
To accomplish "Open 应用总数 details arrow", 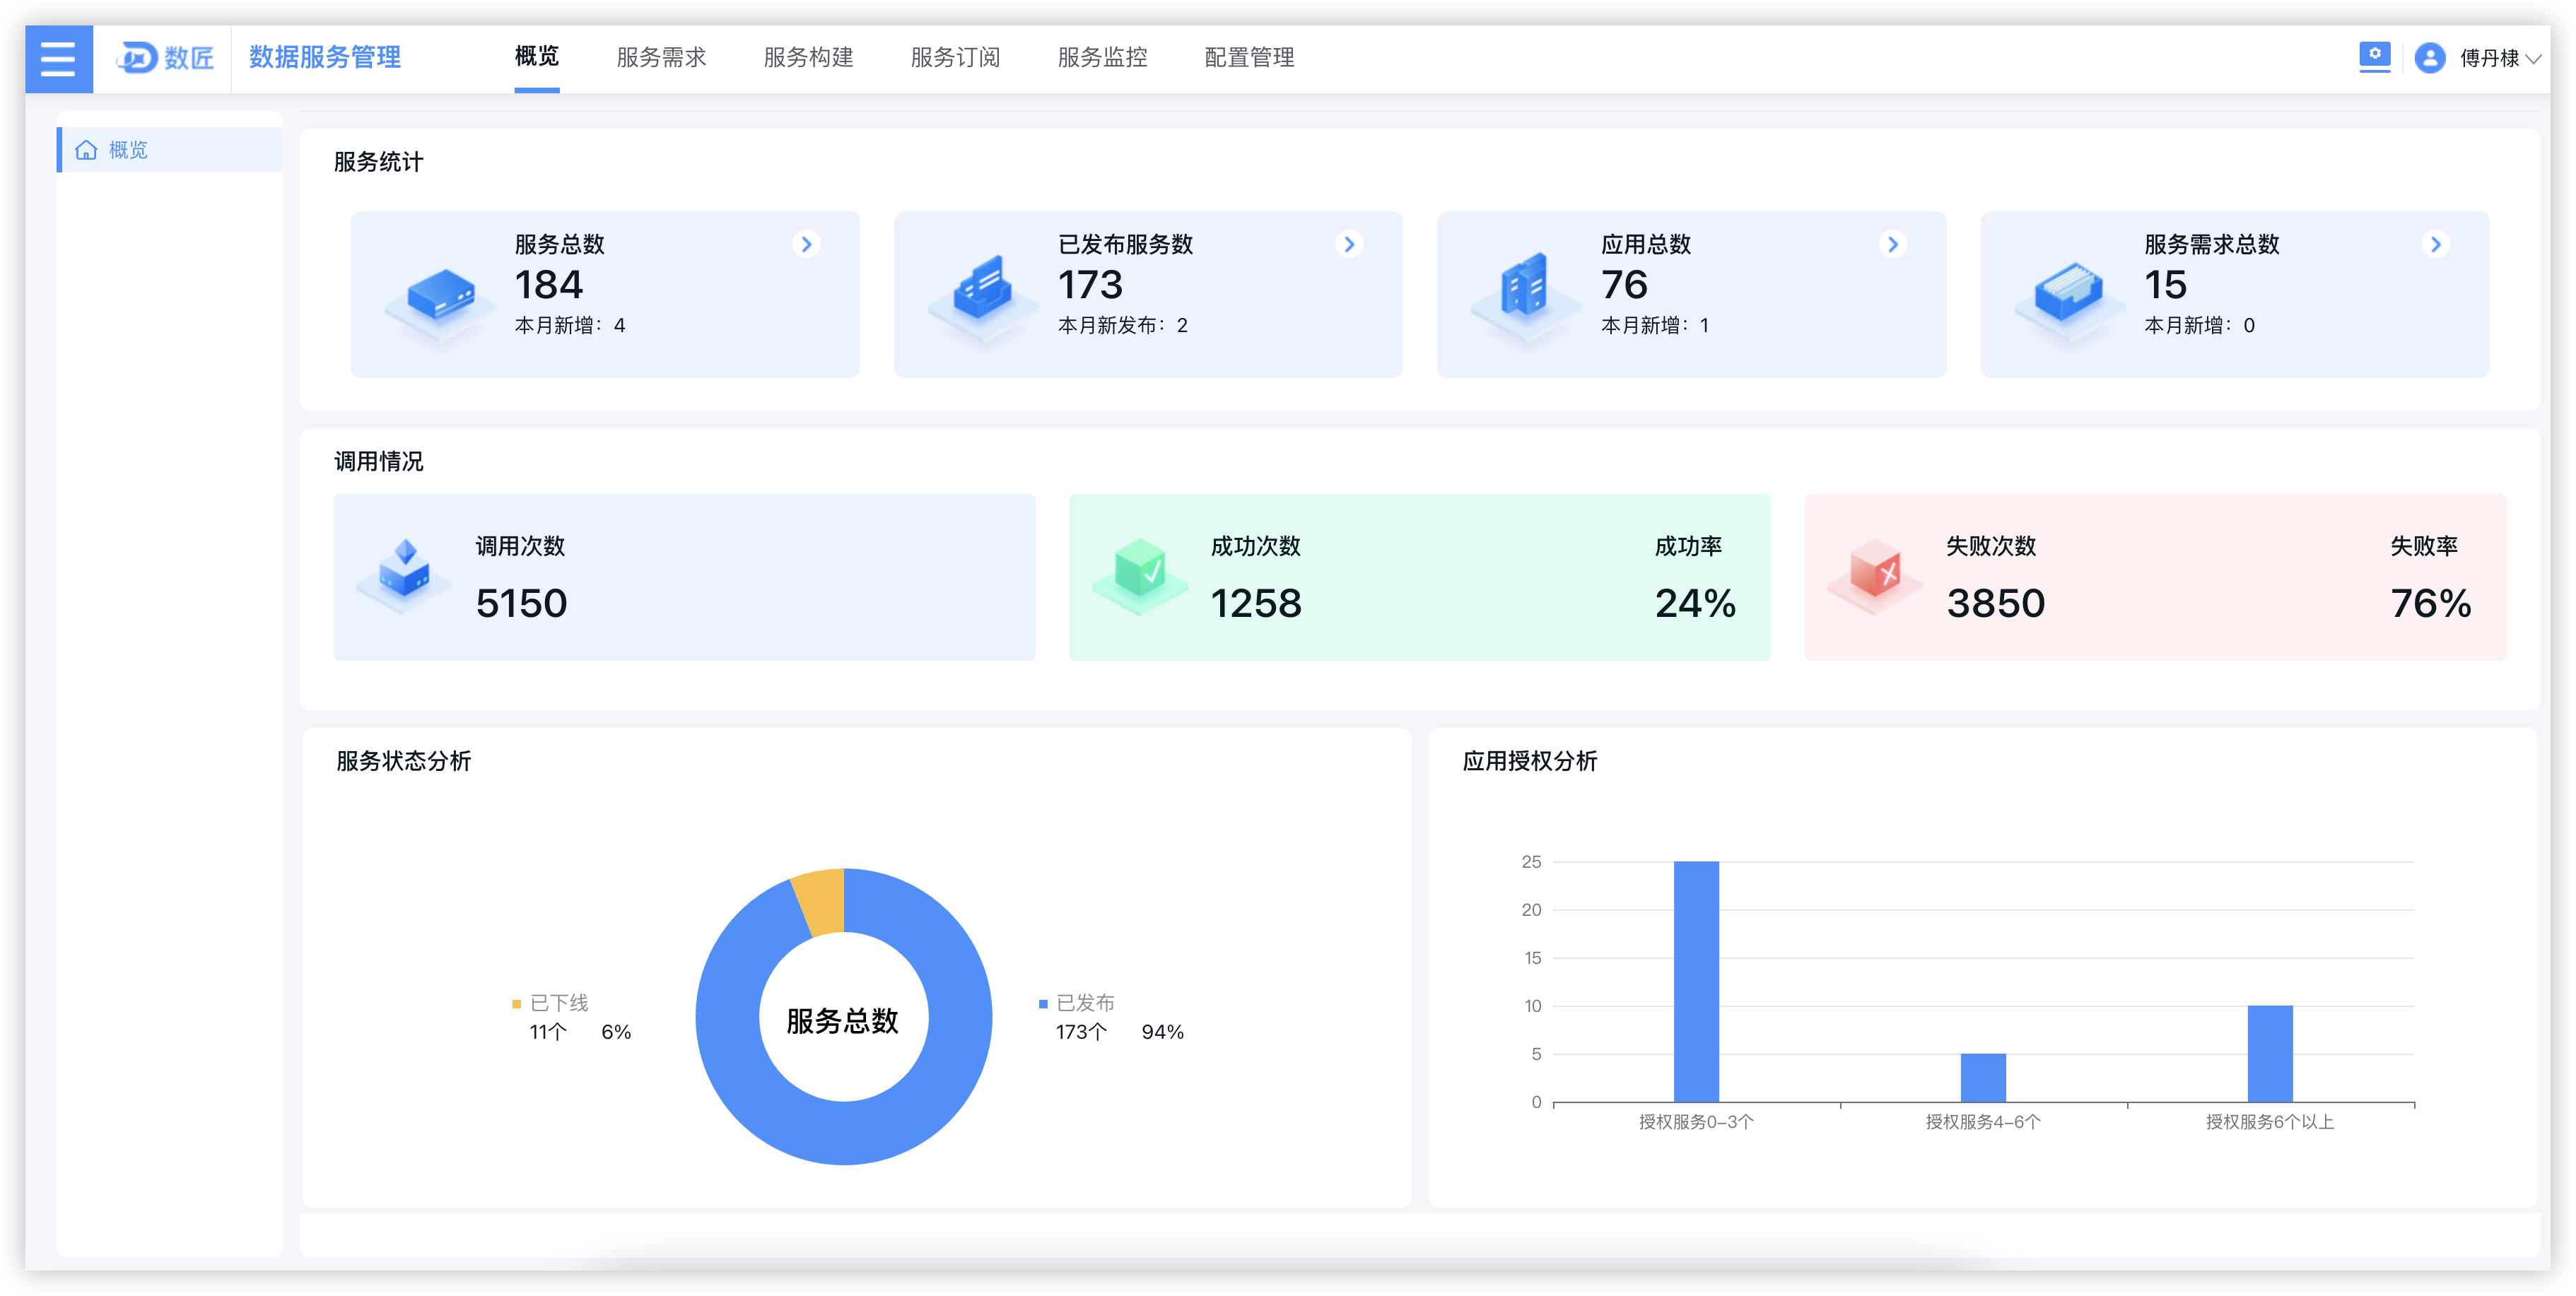I will click(x=1892, y=244).
